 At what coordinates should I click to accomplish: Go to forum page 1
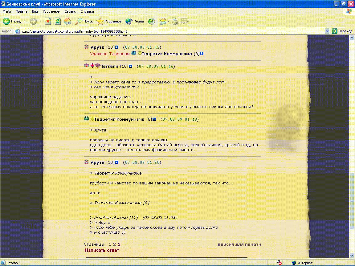click(x=110, y=244)
